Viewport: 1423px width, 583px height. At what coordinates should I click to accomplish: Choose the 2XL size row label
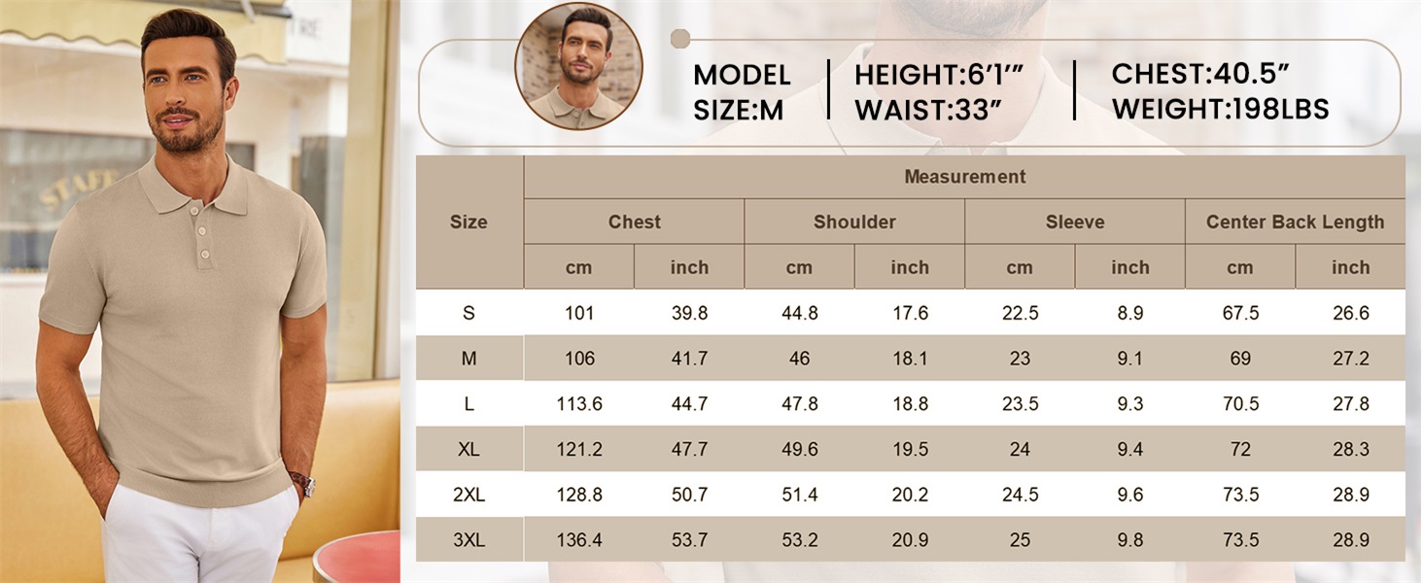(469, 495)
